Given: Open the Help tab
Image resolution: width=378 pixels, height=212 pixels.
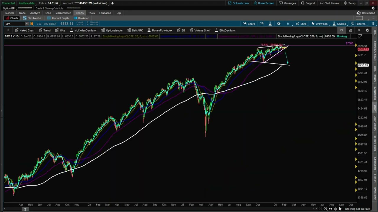Looking at the screenshot, I should (118, 13).
